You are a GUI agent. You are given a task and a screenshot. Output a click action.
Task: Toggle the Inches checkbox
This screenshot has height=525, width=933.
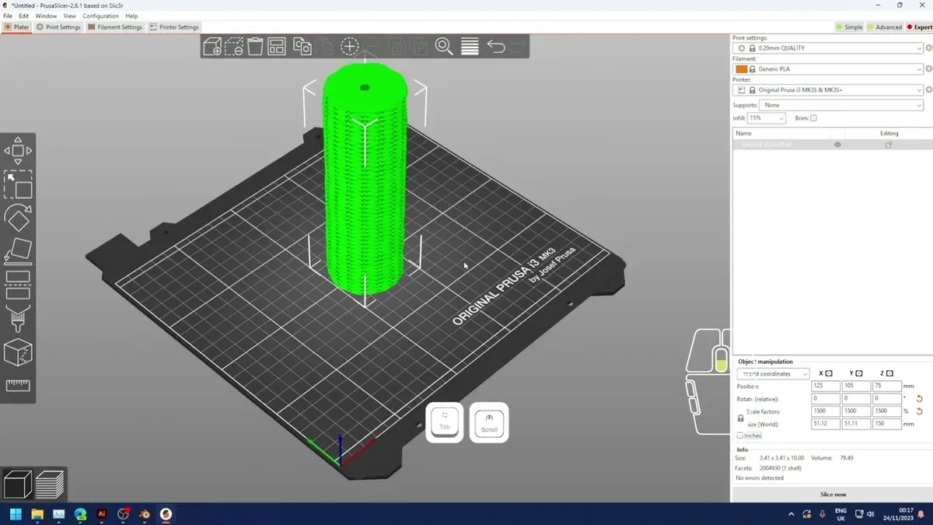point(740,436)
